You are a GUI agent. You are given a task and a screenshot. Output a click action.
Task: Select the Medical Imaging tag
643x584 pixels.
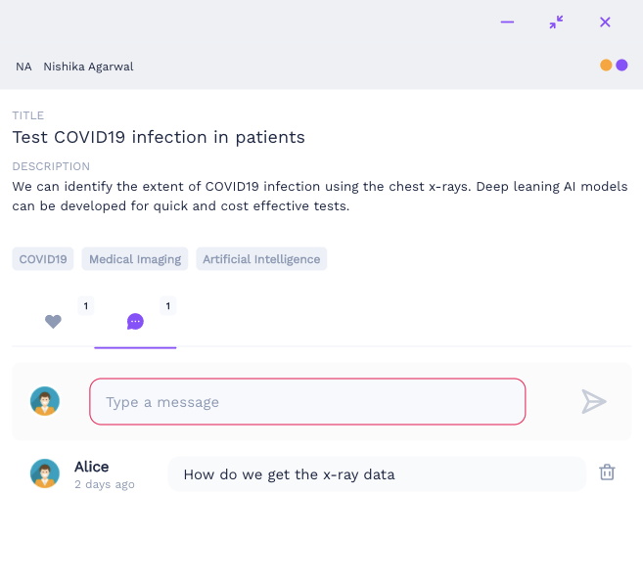pyautogui.click(x=135, y=259)
